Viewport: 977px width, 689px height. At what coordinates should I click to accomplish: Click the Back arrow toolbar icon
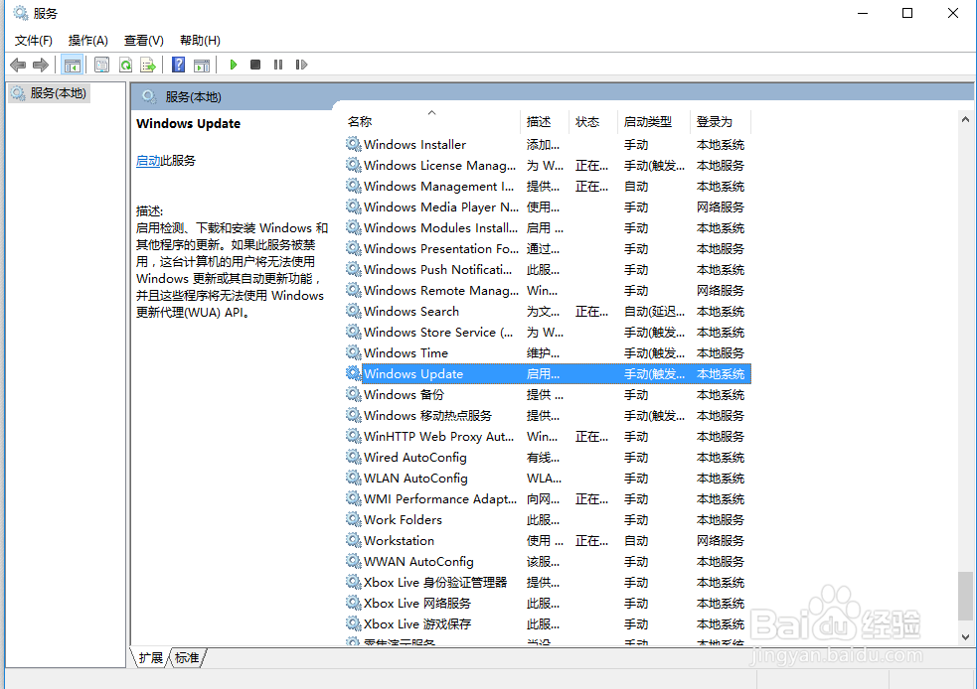tap(18, 65)
